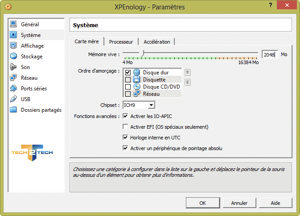This screenshot has width=300, height=216.
Task: Click the Annuler button
Action: 239,203
